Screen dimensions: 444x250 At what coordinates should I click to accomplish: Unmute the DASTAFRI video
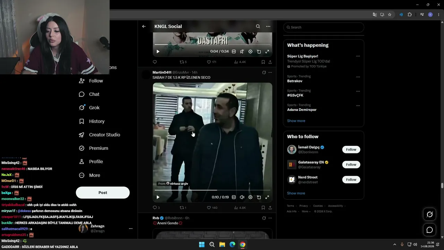click(x=242, y=51)
